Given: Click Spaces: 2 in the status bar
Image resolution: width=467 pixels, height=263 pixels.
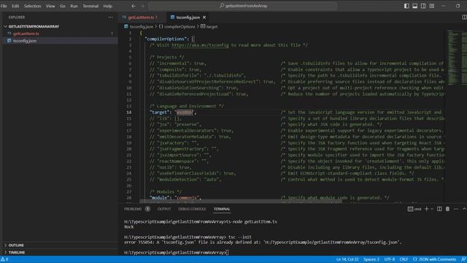Looking at the screenshot, I should 371,259.
